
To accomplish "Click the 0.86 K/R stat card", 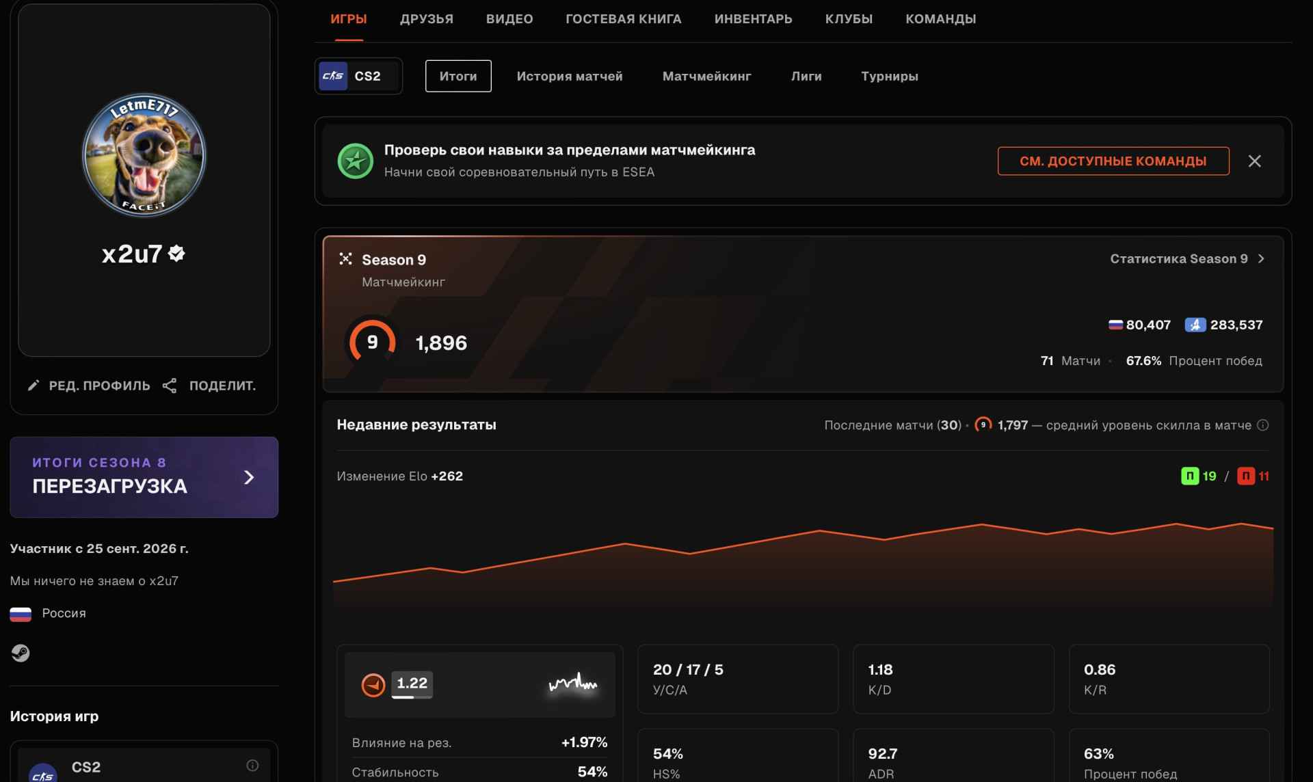I will (x=1169, y=679).
